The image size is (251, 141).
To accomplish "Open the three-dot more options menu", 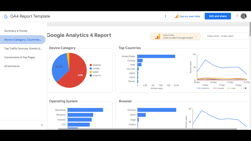I will (x=165, y=16).
